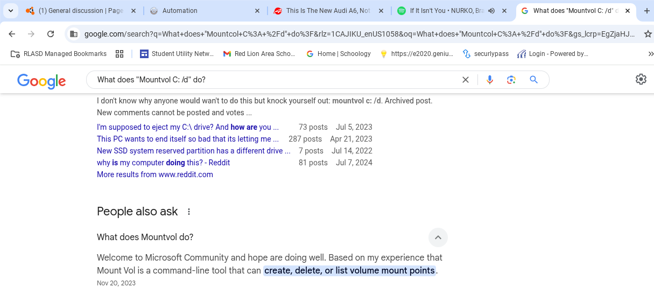Open More results from www.reddit.com
The width and height of the screenshot is (654, 294).
[x=155, y=174]
